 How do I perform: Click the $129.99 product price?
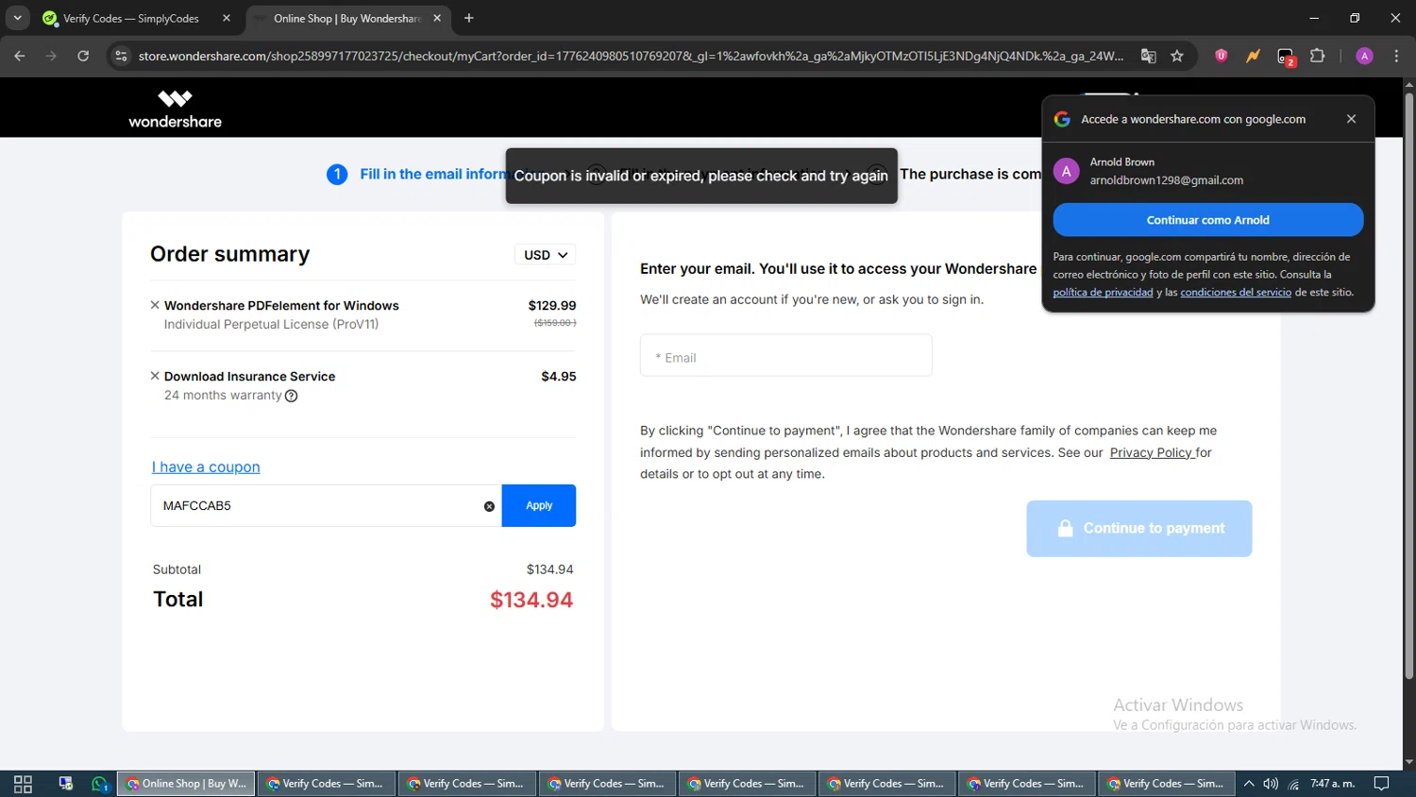click(552, 305)
